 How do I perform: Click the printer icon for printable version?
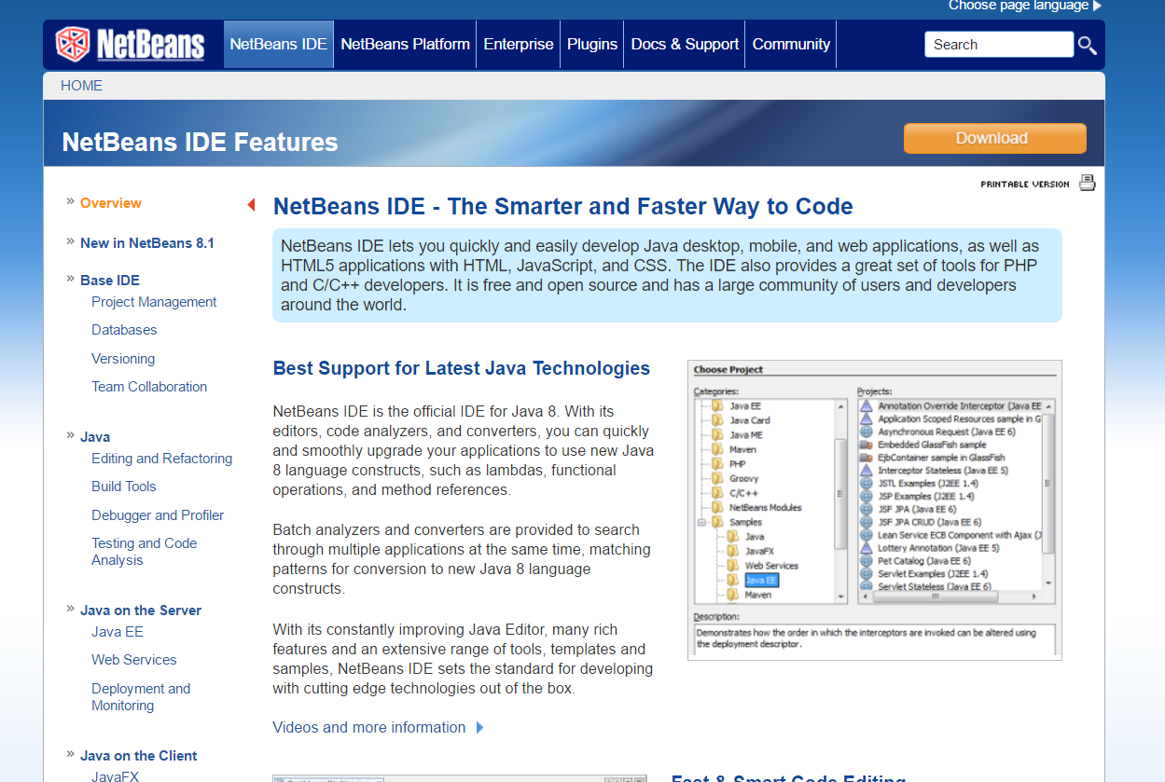click(x=1088, y=183)
